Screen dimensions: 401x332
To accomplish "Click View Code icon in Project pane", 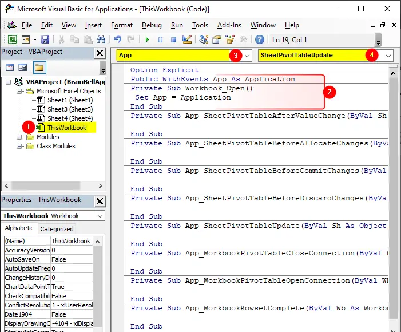I will point(10,68).
